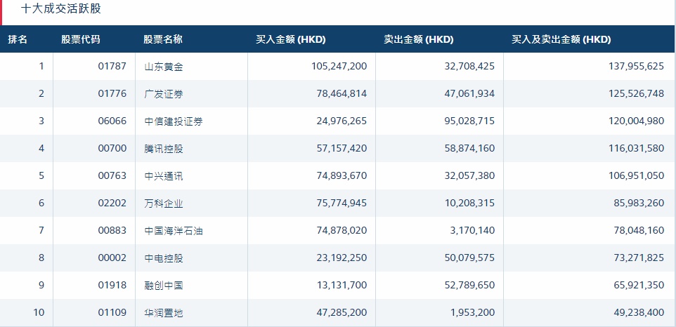The image size is (676, 327).
Task: Select buy amount 23,192,250
Action: point(342,258)
